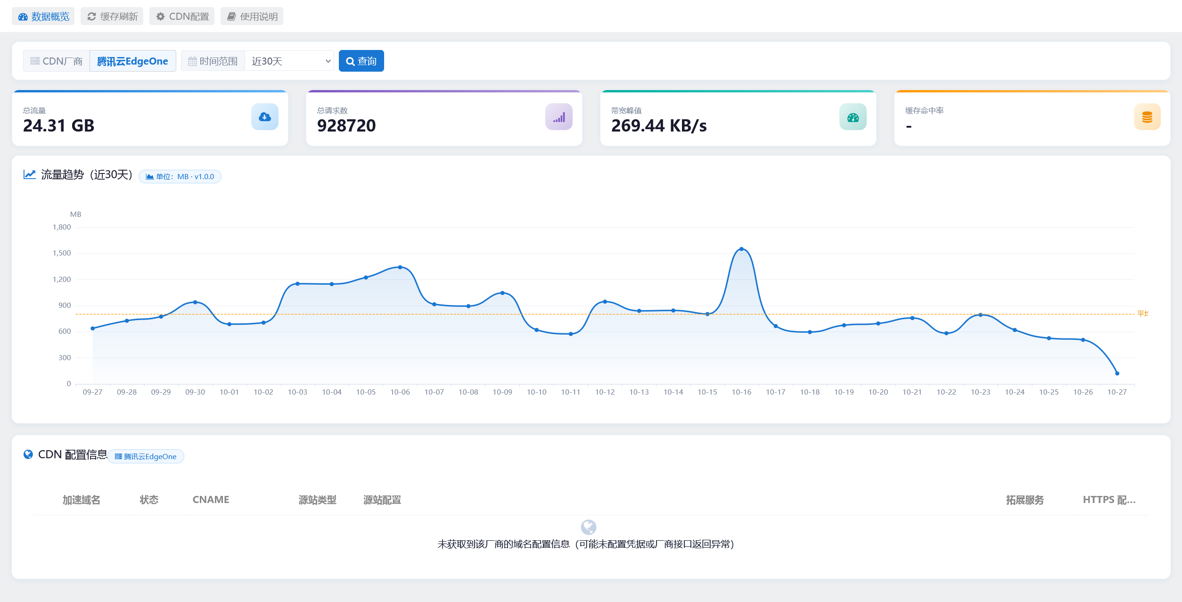Click the last data point at 10-27
This screenshot has width=1182, height=602.
click(x=1117, y=373)
